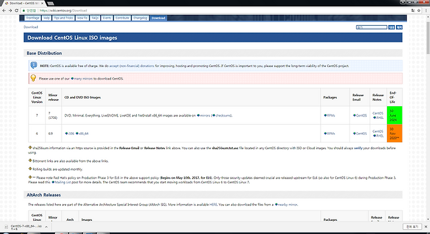Click the 7 (1708) minor release cell
Screen dimensions: 430x234
54,115
